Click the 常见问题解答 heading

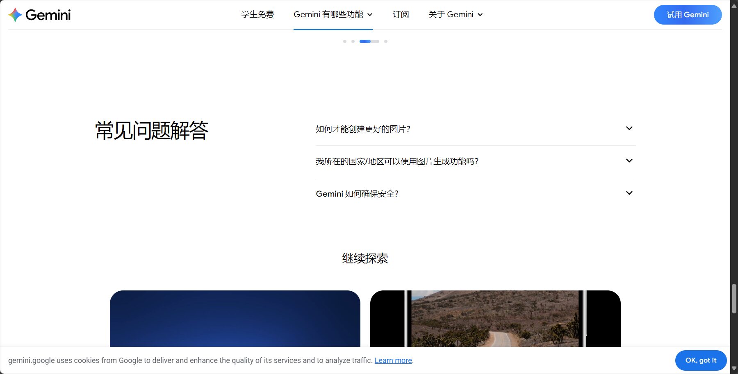click(x=152, y=131)
